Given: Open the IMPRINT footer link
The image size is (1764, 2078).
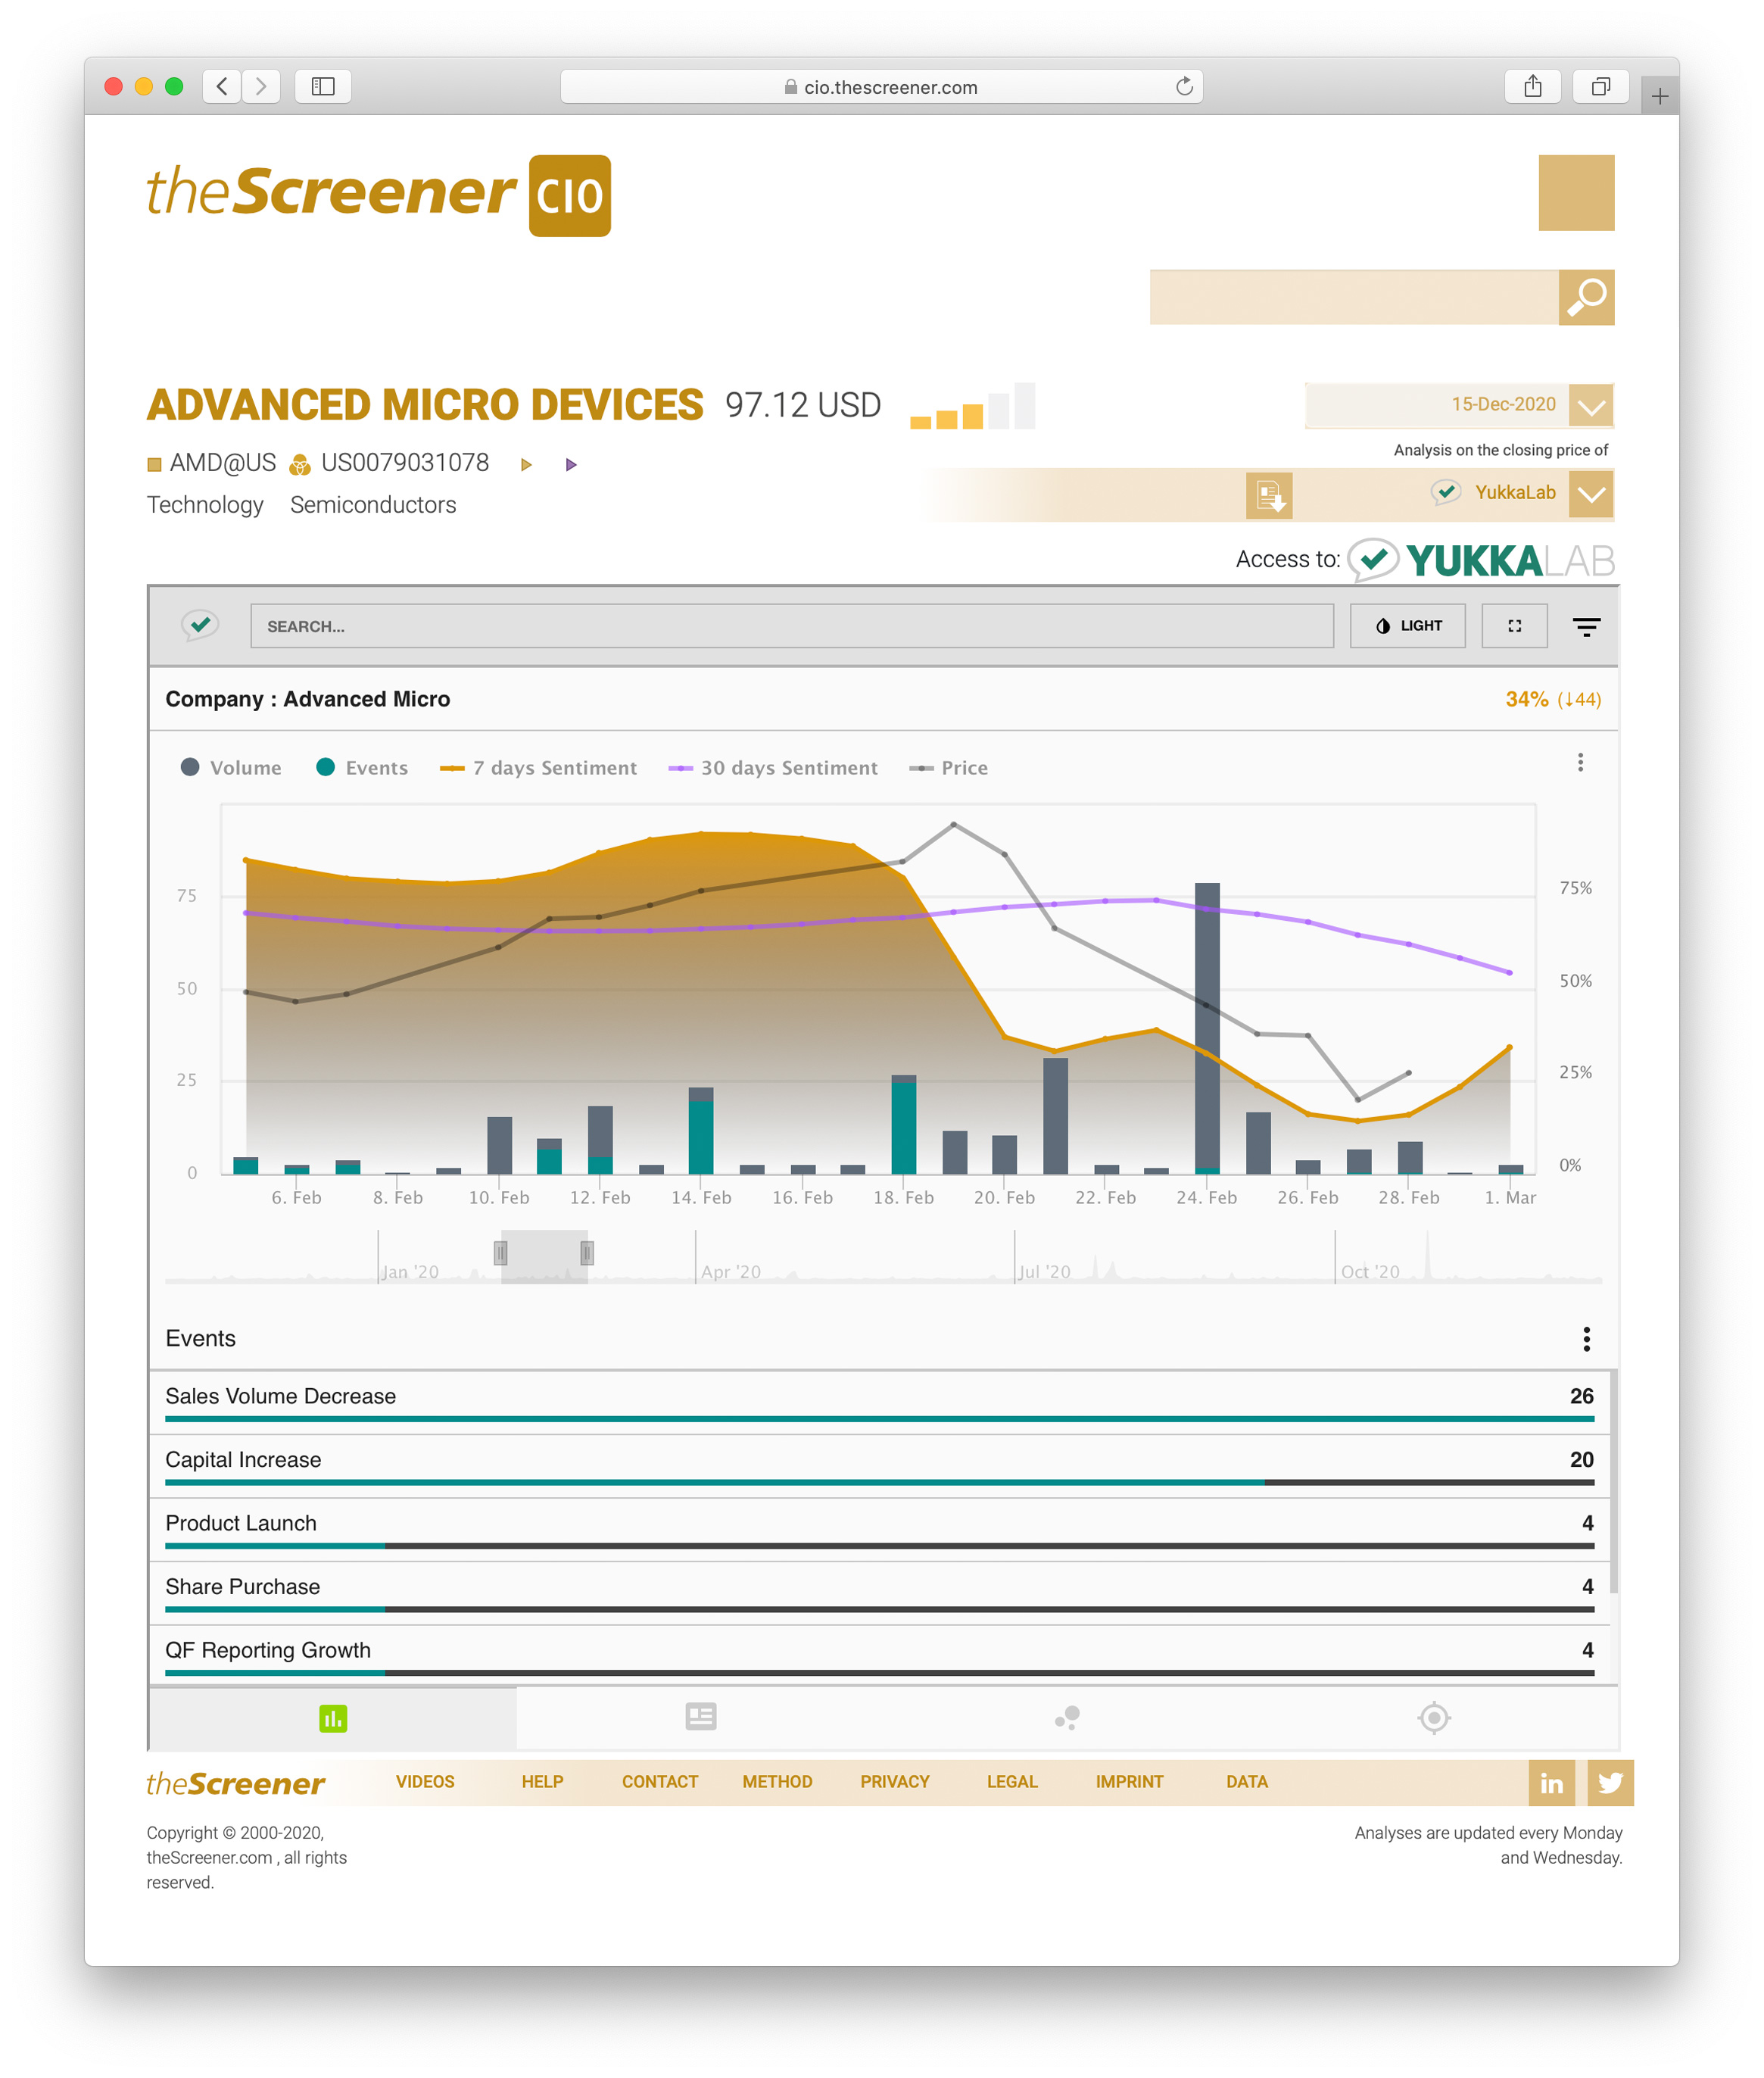Looking at the screenshot, I should 1129,1782.
